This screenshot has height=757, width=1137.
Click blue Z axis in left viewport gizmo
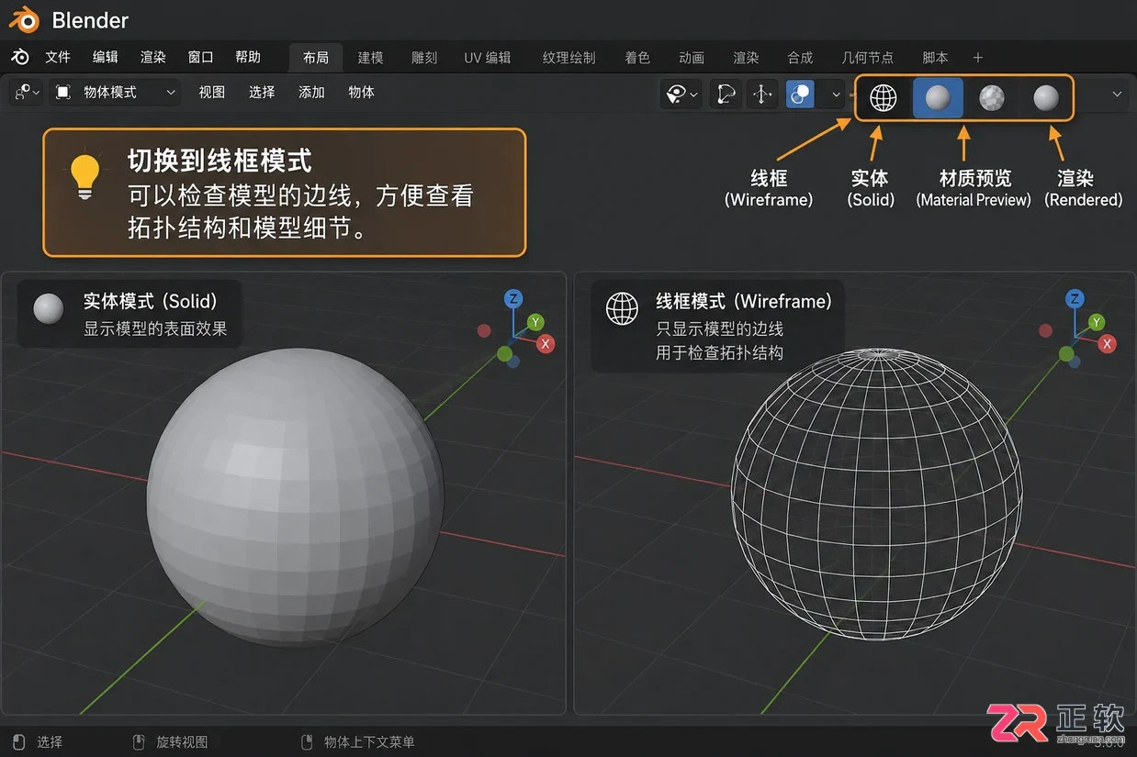[513, 298]
